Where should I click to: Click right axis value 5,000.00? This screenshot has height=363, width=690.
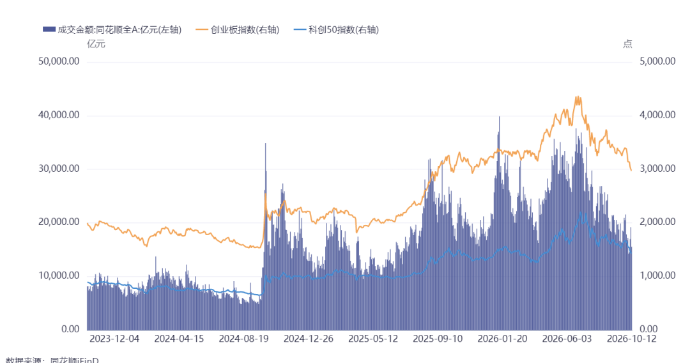pos(657,61)
